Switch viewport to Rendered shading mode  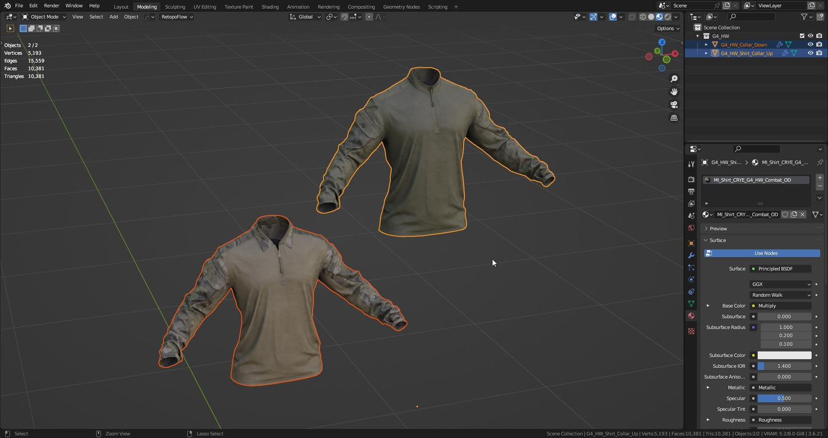(x=668, y=17)
